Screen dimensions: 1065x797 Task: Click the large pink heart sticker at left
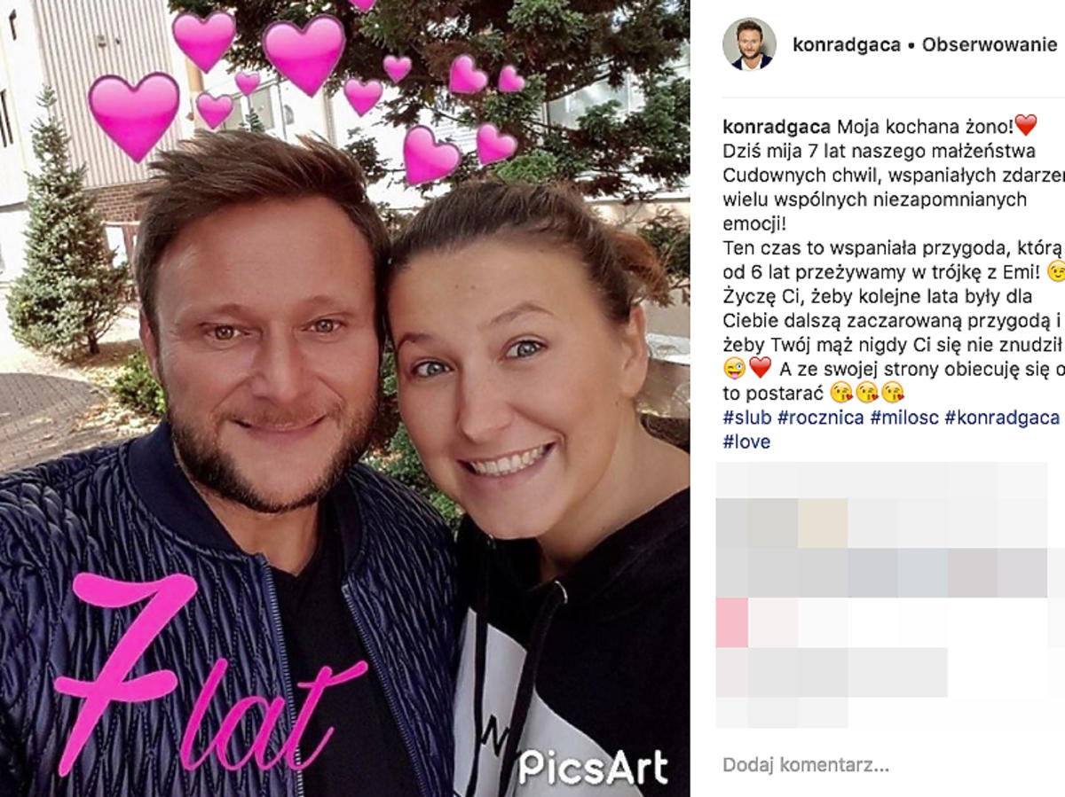click(x=134, y=116)
